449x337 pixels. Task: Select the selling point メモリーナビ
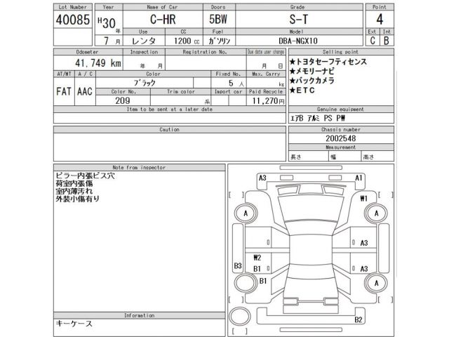(x=311, y=71)
